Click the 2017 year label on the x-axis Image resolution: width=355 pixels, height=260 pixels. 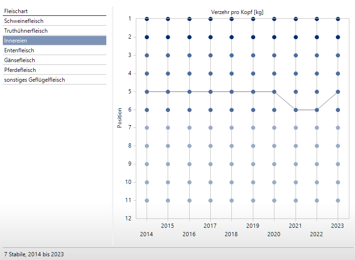click(x=210, y=225)
